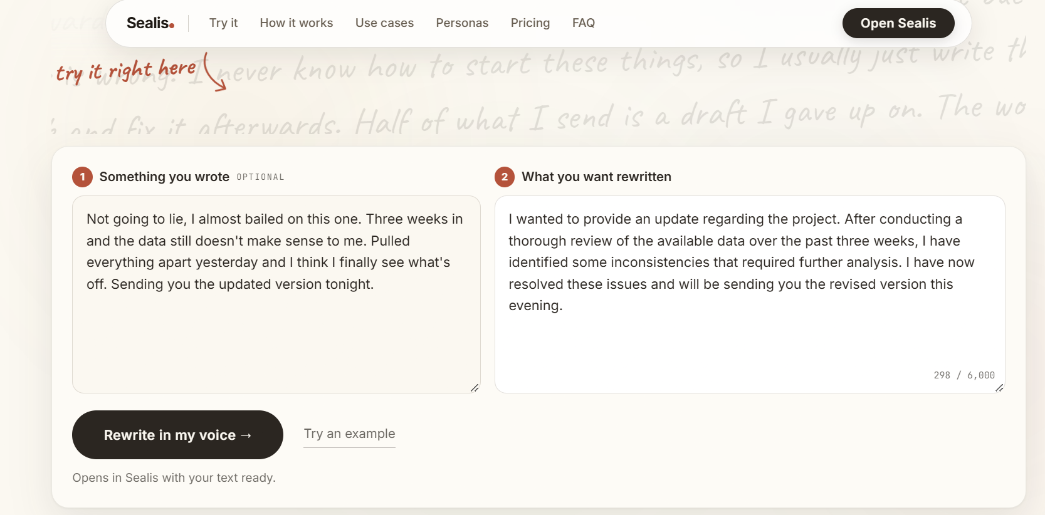Go to How it works section
This screenshot has height=515, width=1045.
click(297, 23)
